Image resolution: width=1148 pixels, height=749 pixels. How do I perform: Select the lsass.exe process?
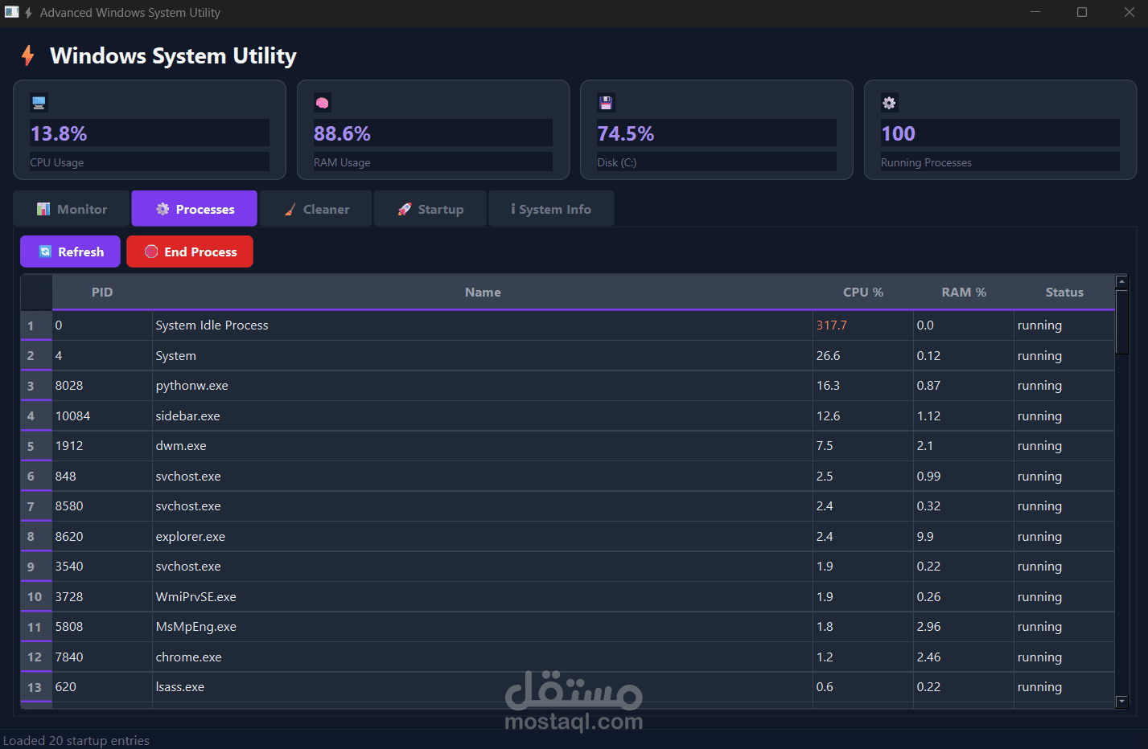click(567, 687)
